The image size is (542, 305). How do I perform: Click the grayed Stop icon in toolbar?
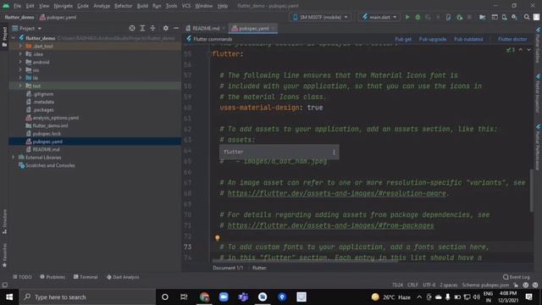coord(469,17)
